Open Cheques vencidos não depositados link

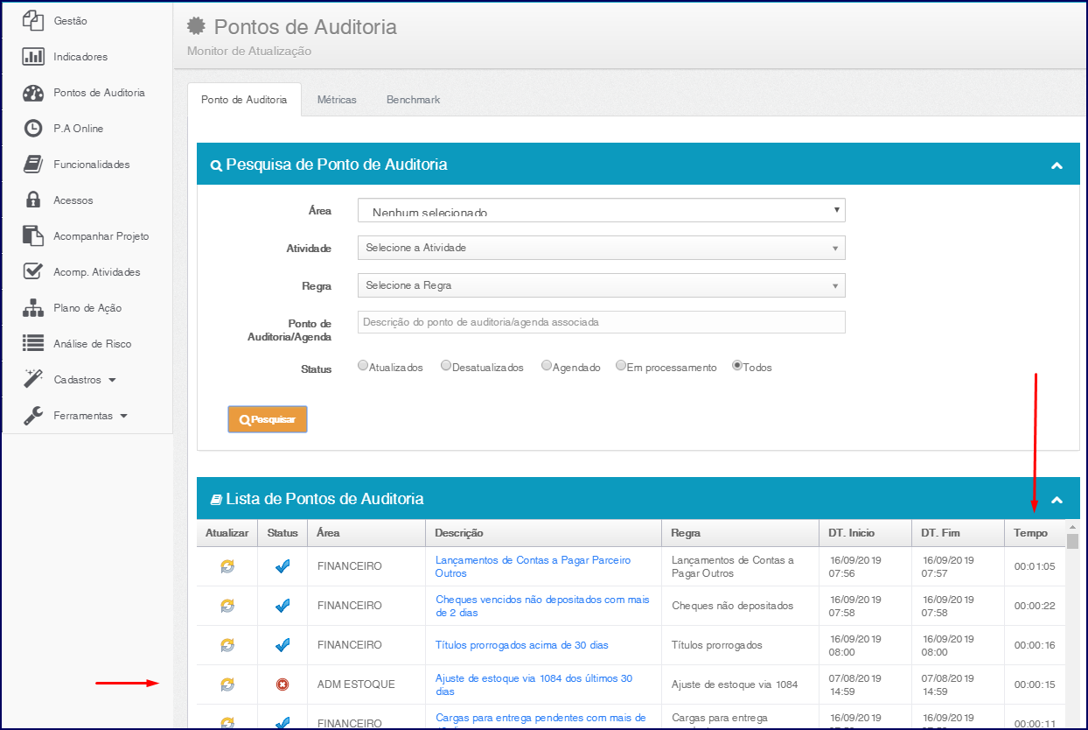[x=542, y=606]
